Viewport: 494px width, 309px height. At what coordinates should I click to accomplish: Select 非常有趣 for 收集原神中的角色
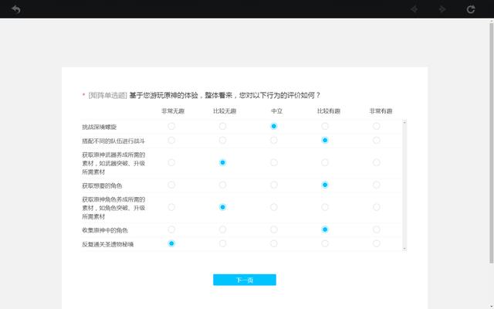(376, 229)
